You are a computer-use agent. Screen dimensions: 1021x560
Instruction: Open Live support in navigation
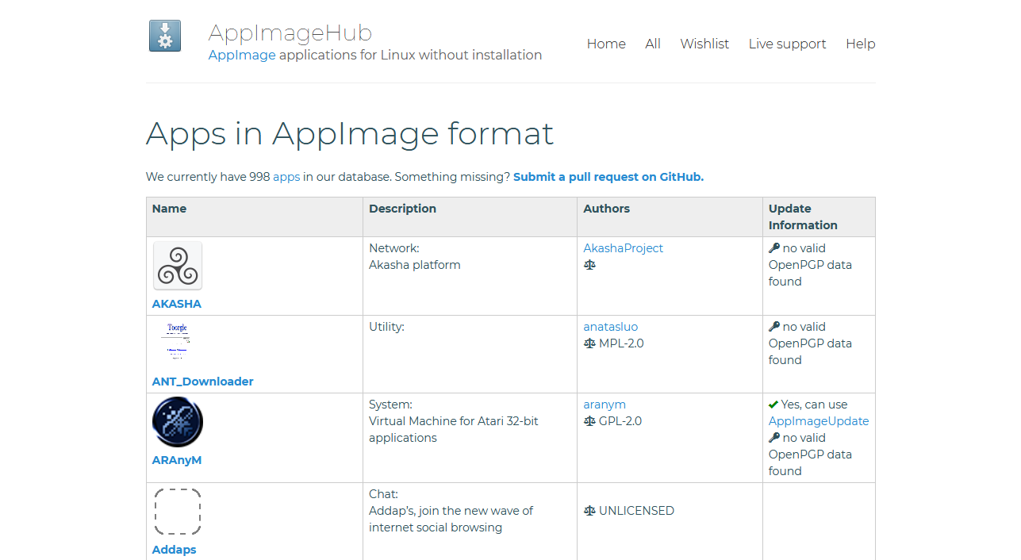click(787, 44)
